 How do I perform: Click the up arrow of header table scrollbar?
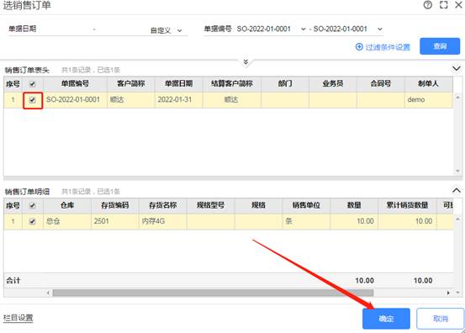point(457,98)
